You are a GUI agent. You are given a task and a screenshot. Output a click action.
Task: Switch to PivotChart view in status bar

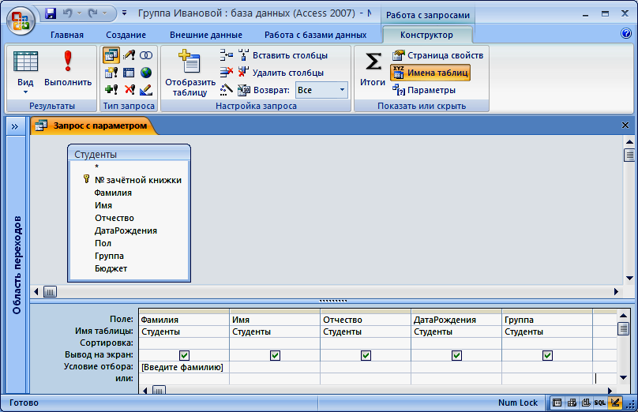(x=586, y=403)
